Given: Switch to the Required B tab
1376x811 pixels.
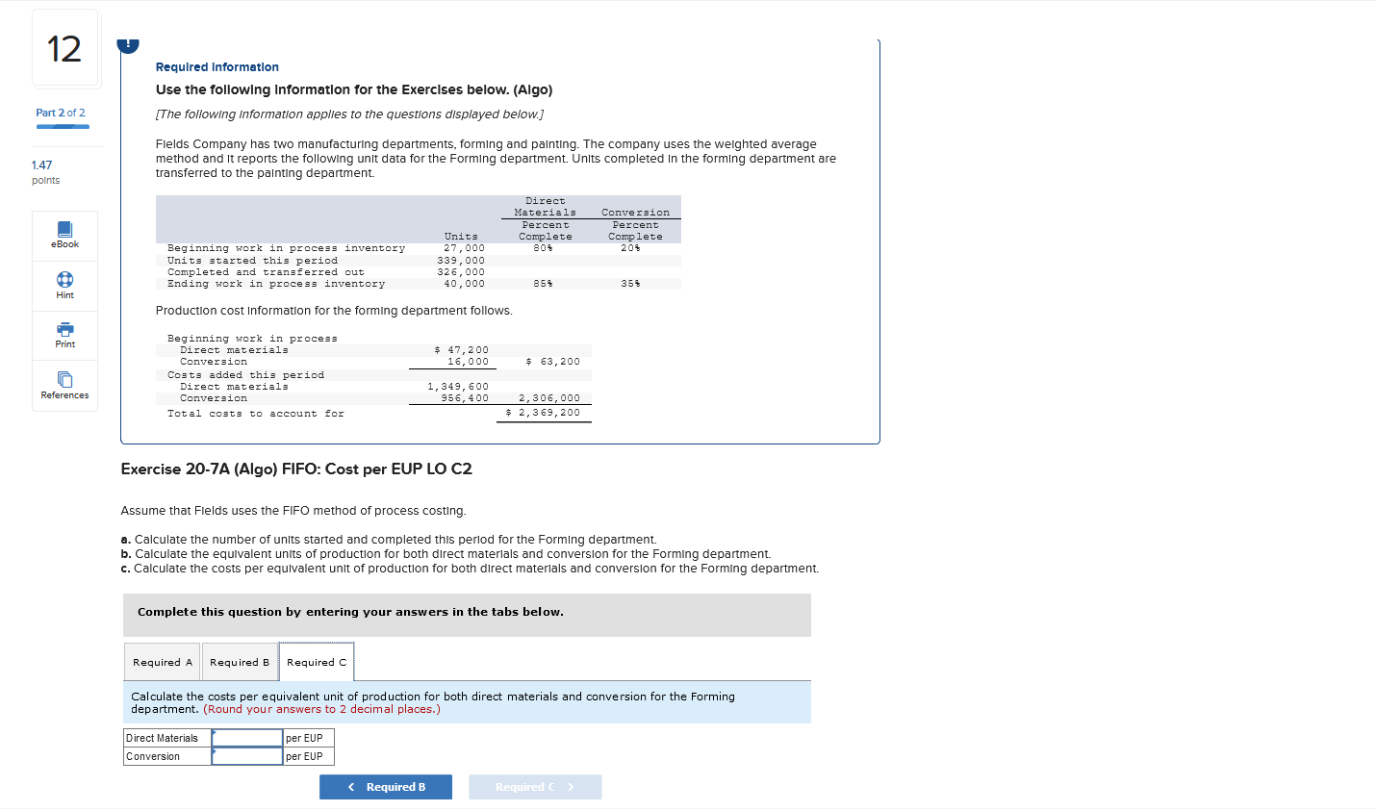Looking at the screenshot, I should click(x=240, y=662).
